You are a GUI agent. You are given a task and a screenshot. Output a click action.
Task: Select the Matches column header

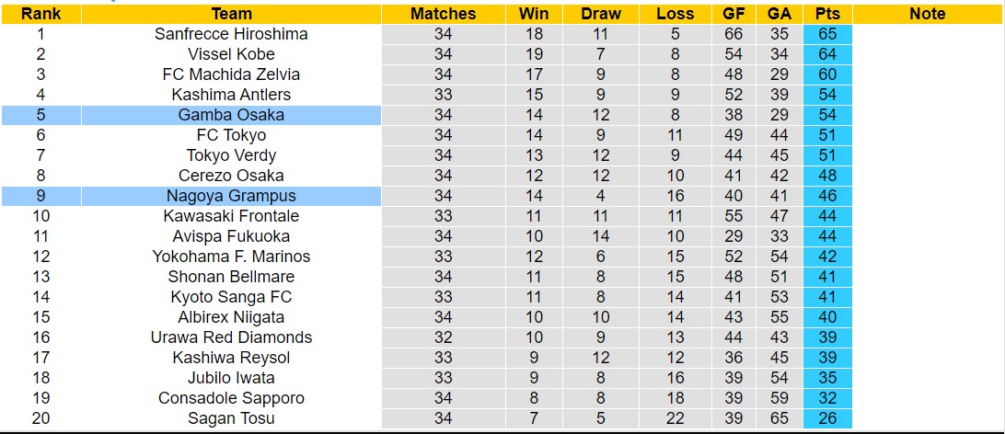[443, 14]
